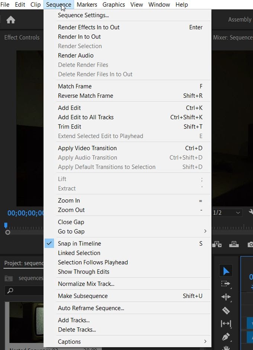Select the Slip tool
The image size is (253, 350).
click(x=225, y=324)
